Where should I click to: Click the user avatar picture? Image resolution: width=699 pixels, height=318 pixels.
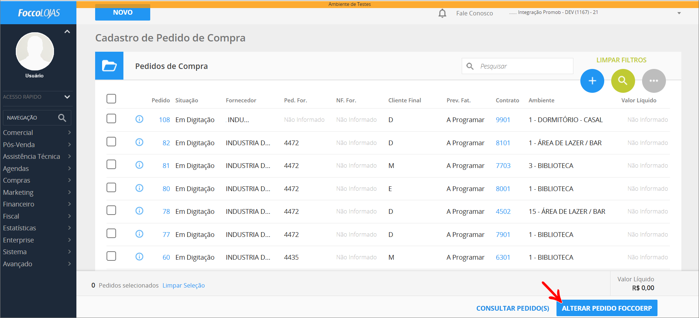coord(35,51)
